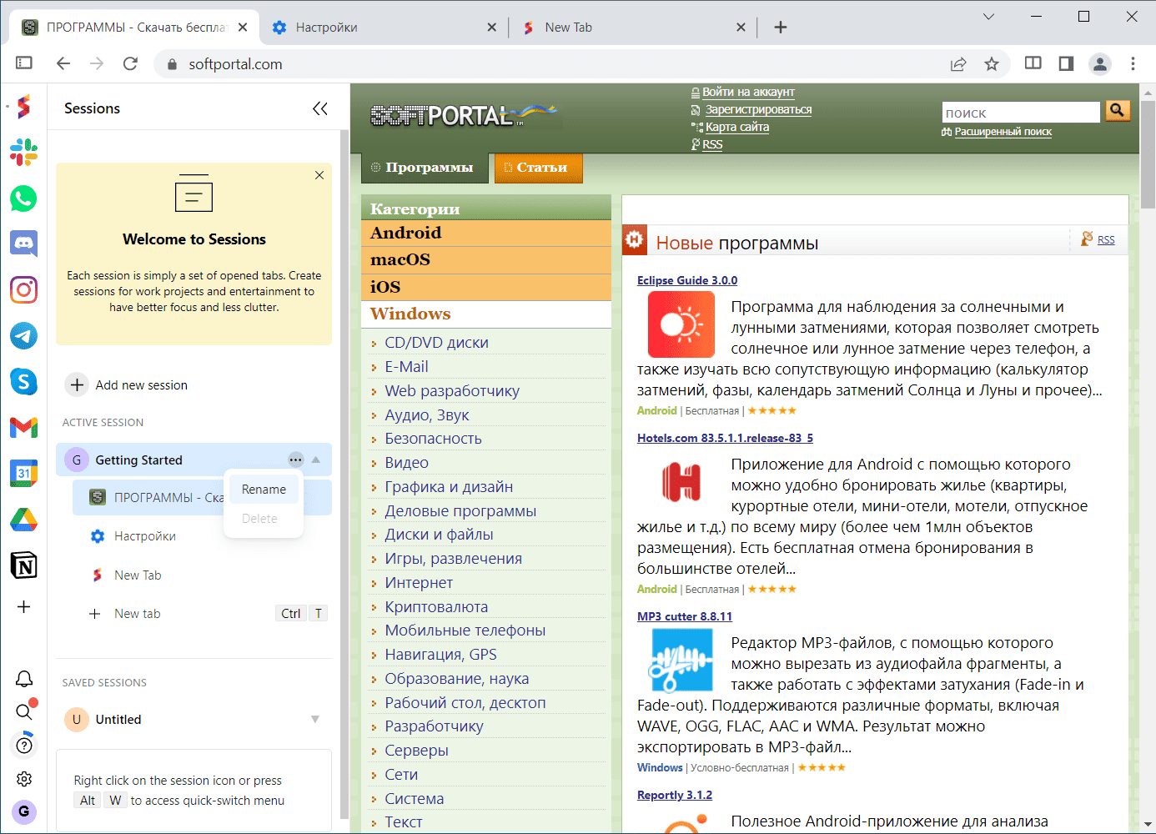Expand the Untitled saved session
This screenshot has width=1156, height=834.
(x=315, y=719)
